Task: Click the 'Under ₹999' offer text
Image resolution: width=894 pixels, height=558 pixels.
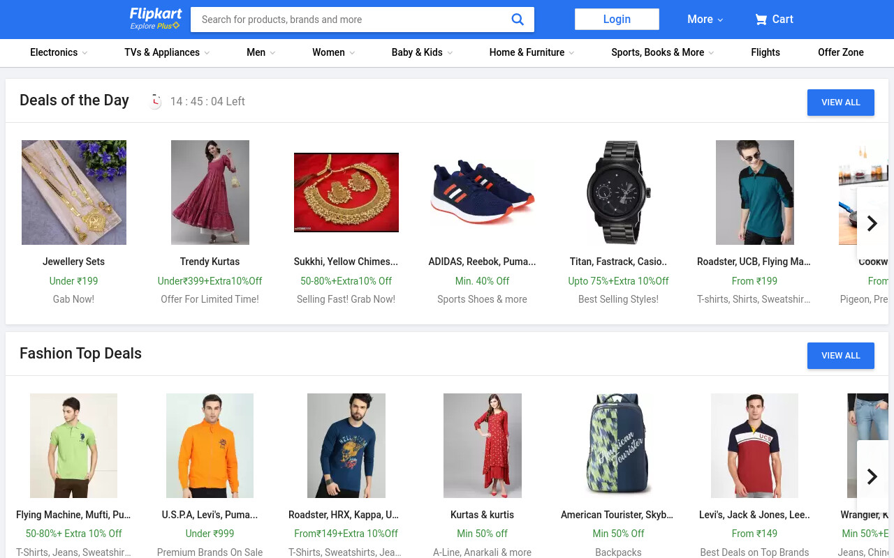Action: [x=210, y=534]
